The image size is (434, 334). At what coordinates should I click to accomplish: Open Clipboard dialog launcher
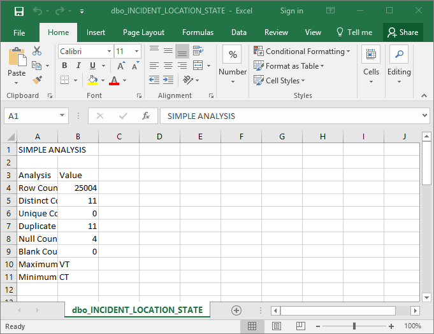click(50, 96)
